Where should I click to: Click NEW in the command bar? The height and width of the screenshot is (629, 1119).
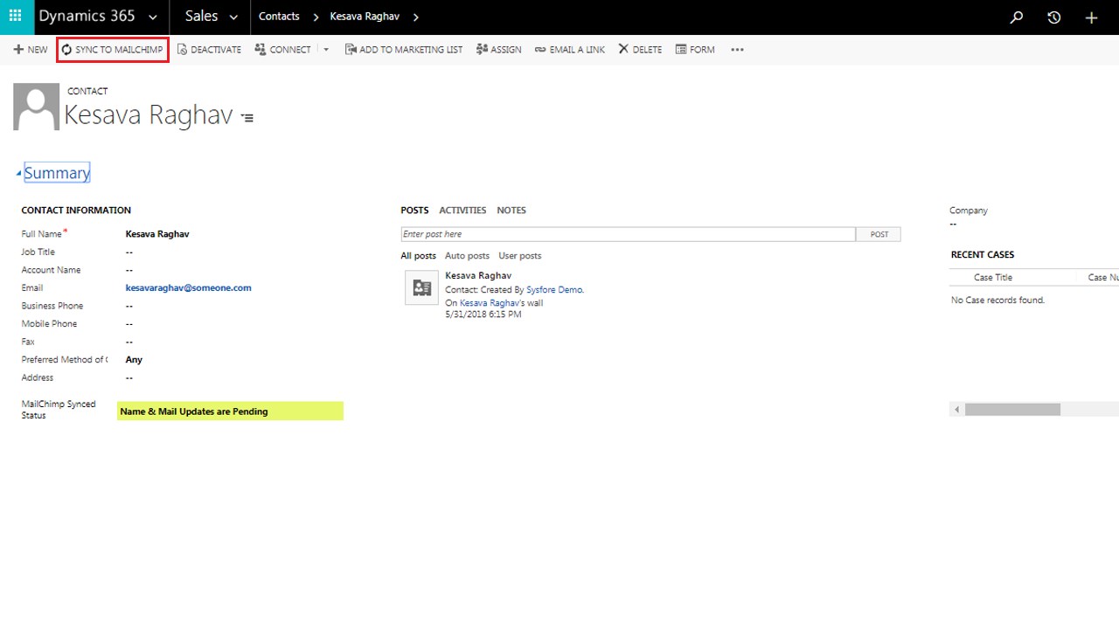coord(31,50)
